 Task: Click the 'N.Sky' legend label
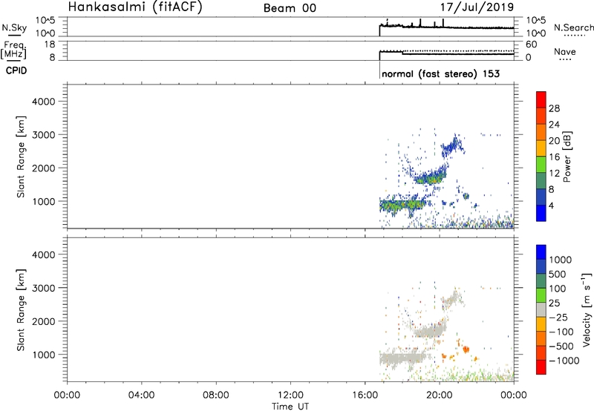[x=14, y=27]
